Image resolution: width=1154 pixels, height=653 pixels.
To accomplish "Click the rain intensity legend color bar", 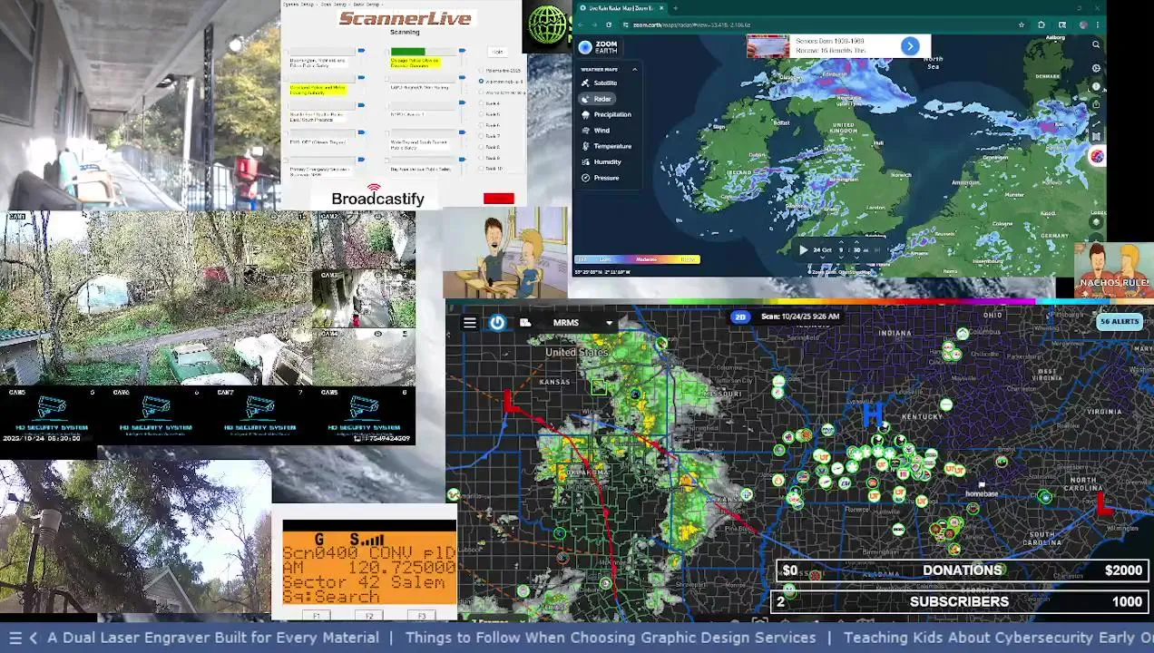I will coord(637,259).
